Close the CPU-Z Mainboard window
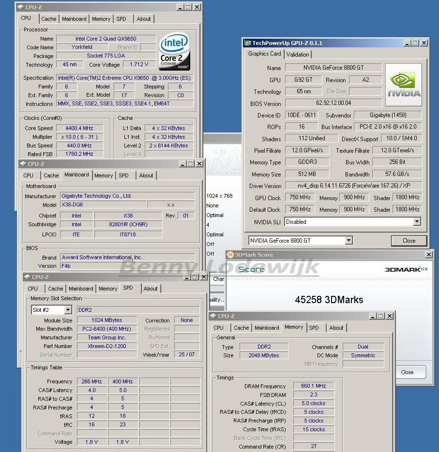Image resolution: width=439 pixels, height=452 pixels. coord(199,164)
